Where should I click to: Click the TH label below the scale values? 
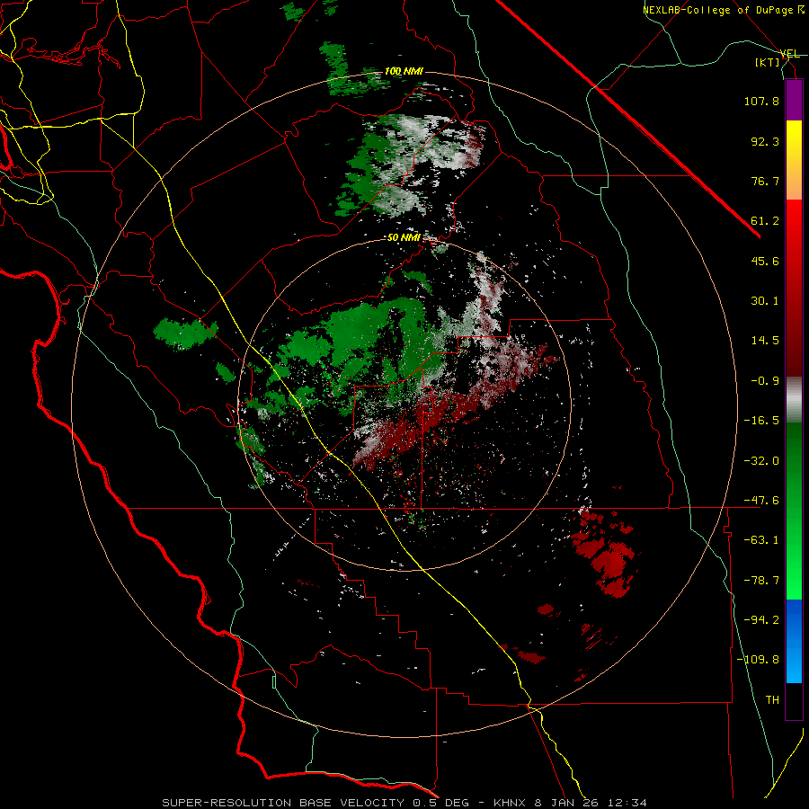(772, 700)
